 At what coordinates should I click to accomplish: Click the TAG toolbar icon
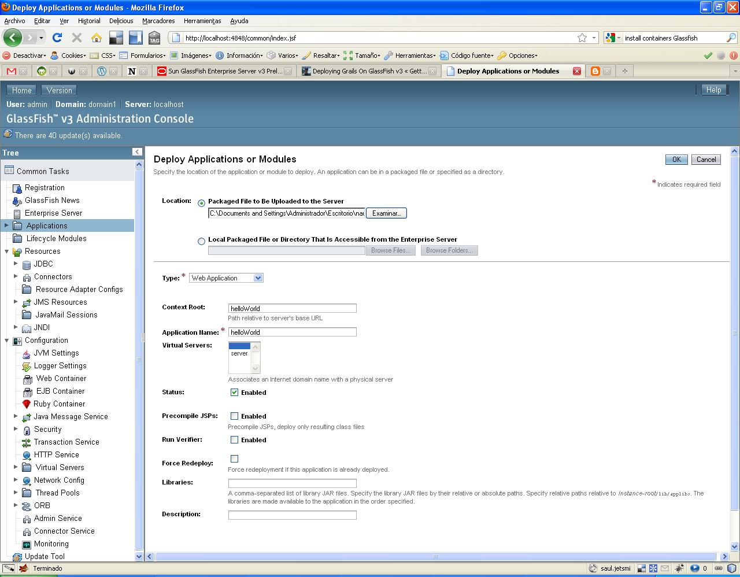[x=154, y=38]
